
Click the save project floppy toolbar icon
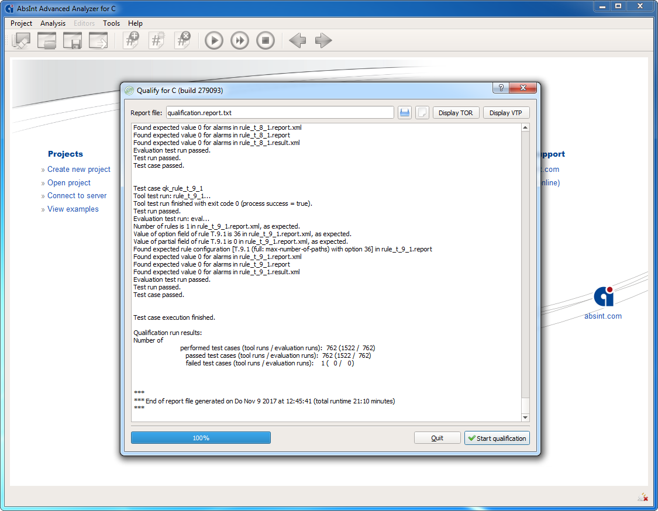(x=72, y=41)
